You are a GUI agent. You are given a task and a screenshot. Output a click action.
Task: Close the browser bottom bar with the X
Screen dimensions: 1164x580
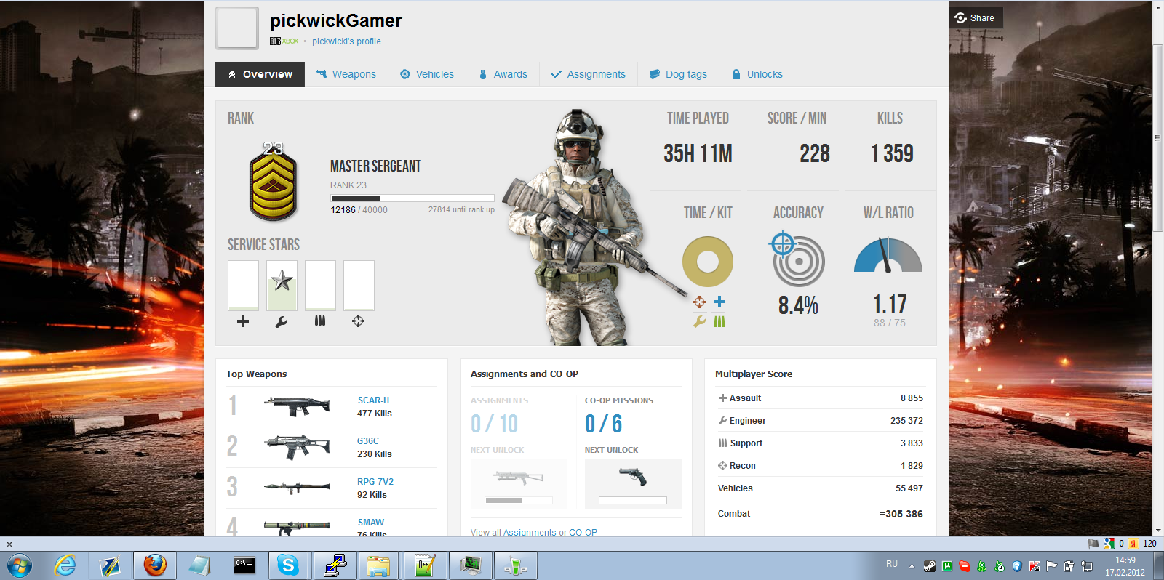(x=9, y=544)
